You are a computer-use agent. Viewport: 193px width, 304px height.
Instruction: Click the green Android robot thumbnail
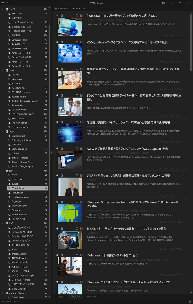70,213
